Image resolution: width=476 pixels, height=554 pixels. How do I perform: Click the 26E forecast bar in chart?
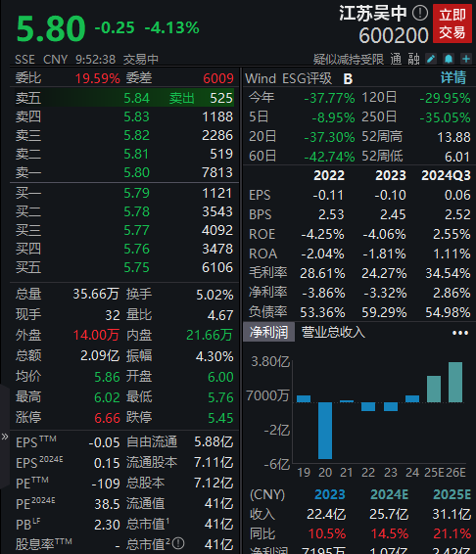click(455, 383)
